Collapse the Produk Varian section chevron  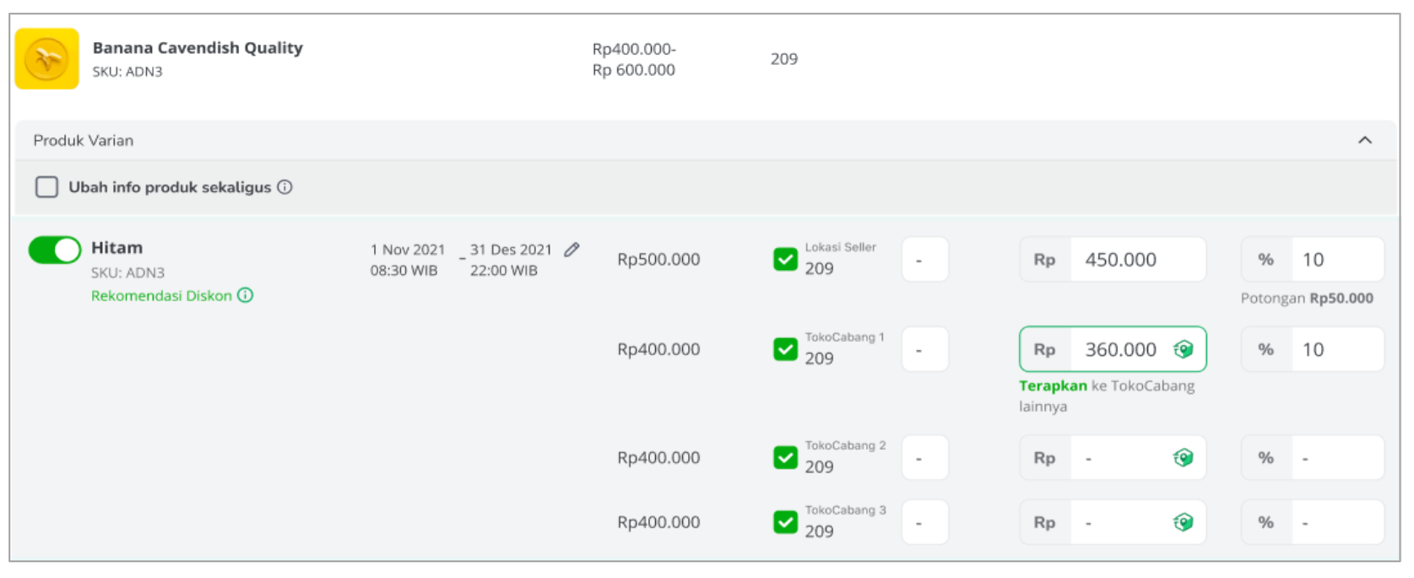point(1365,140)
